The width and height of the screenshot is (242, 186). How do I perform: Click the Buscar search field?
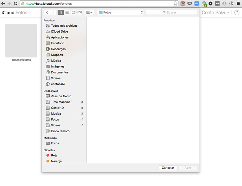[x=172, y=12]
